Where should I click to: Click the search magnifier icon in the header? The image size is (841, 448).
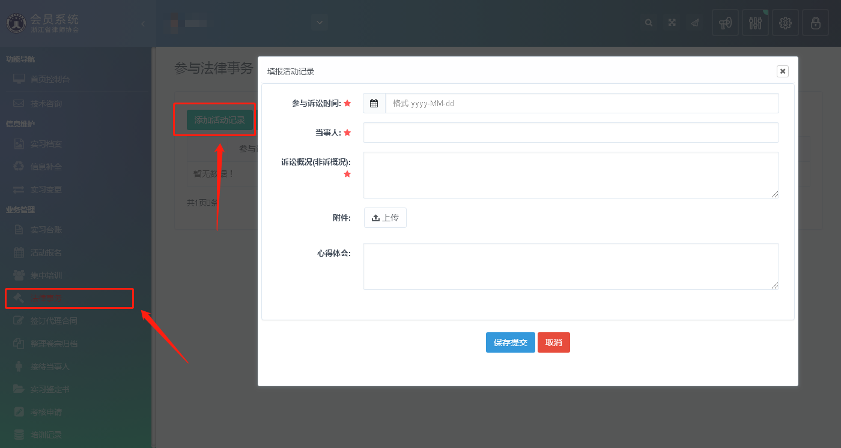tap(649, 23)
